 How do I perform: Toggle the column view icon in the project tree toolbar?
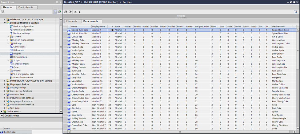click(55, 12)
